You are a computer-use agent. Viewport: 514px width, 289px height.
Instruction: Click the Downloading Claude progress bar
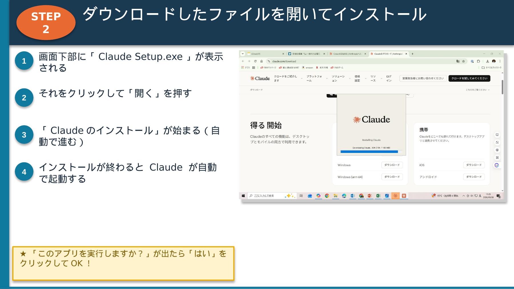coord(370,152)
